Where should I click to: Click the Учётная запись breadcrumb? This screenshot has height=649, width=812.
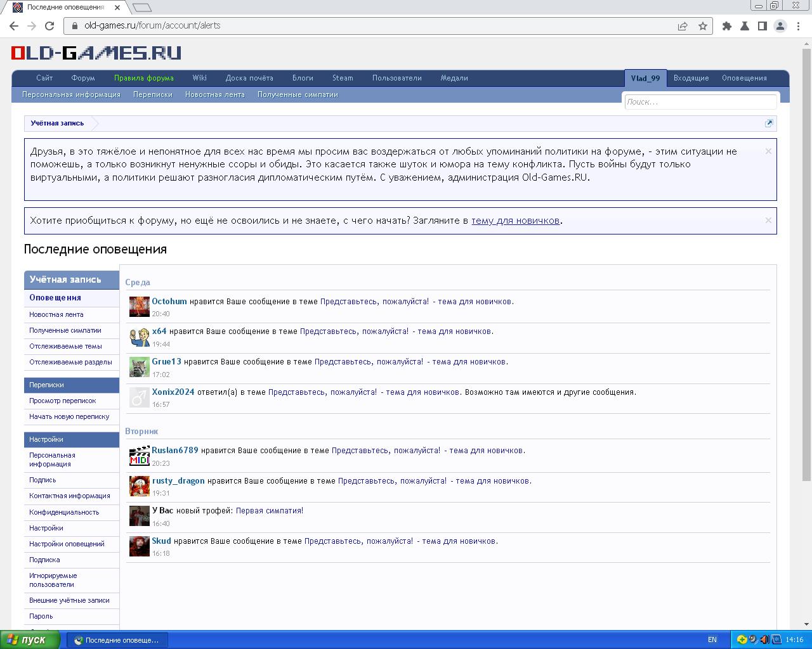(x=57, y=123)
